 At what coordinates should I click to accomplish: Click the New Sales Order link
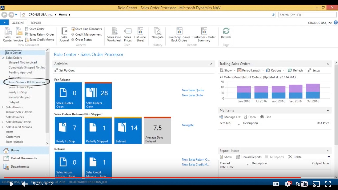[193, 95]
